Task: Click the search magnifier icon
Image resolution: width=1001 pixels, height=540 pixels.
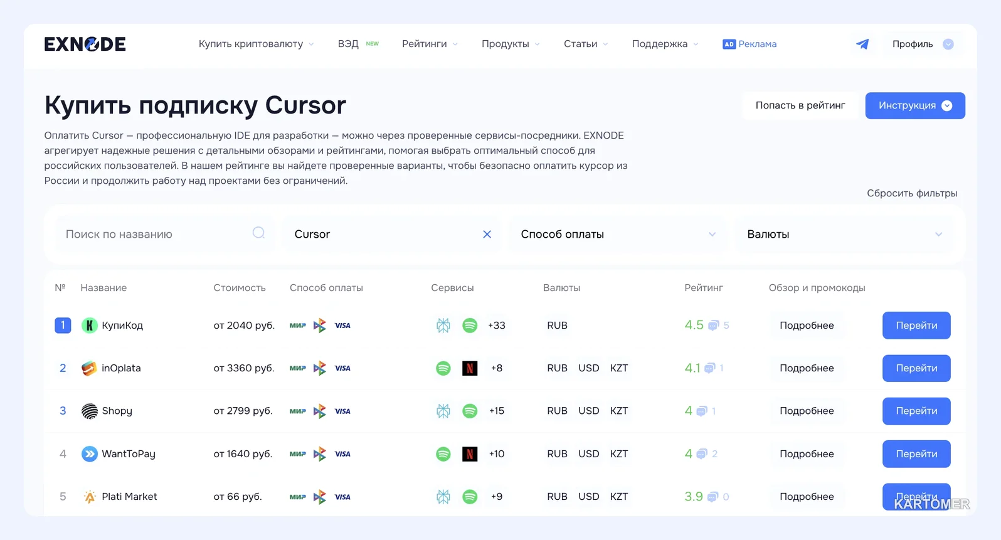Action: (x=258, y=233)
